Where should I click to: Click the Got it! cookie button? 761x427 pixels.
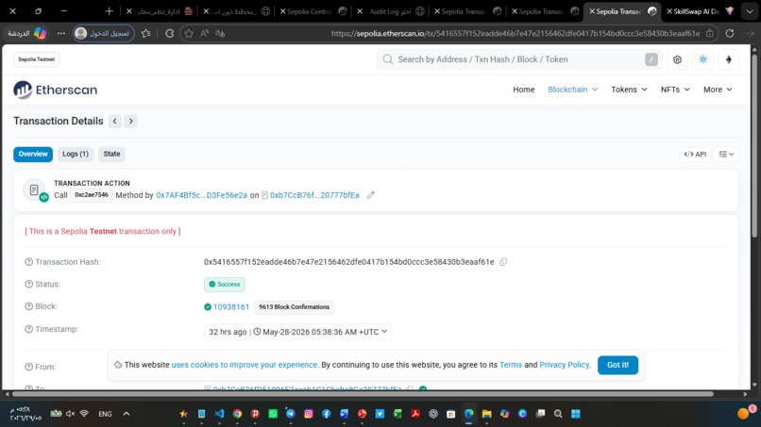tap(617, 365)
